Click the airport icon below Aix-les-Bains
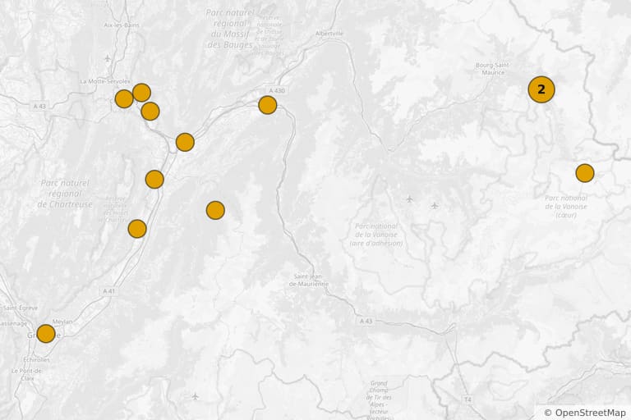 [108, 59]
